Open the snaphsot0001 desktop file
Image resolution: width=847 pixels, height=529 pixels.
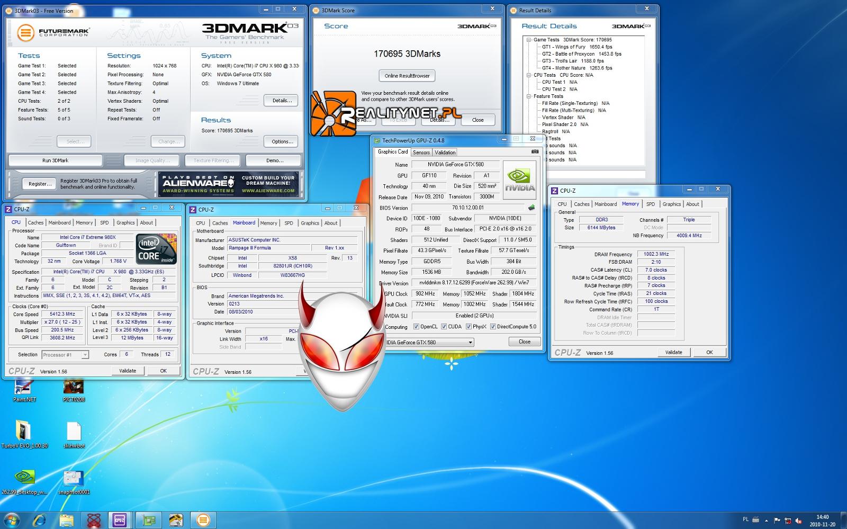74,481
